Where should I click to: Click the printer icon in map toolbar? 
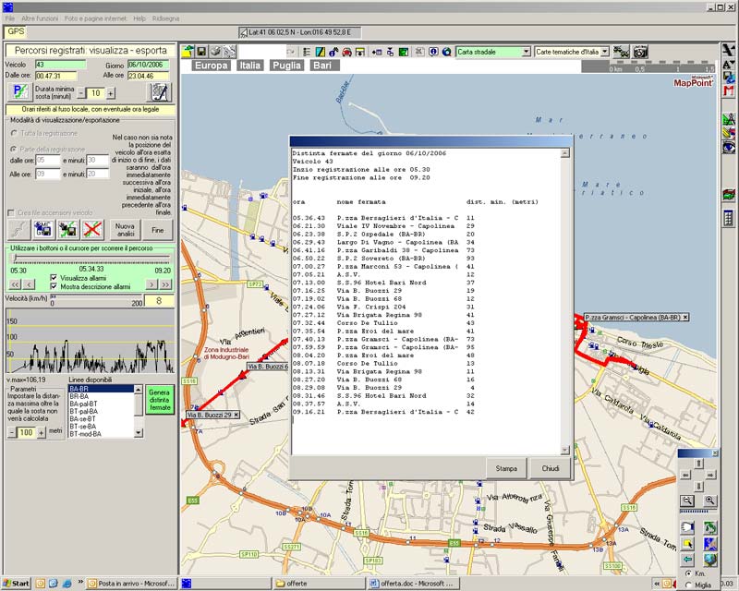pos(215,52)
